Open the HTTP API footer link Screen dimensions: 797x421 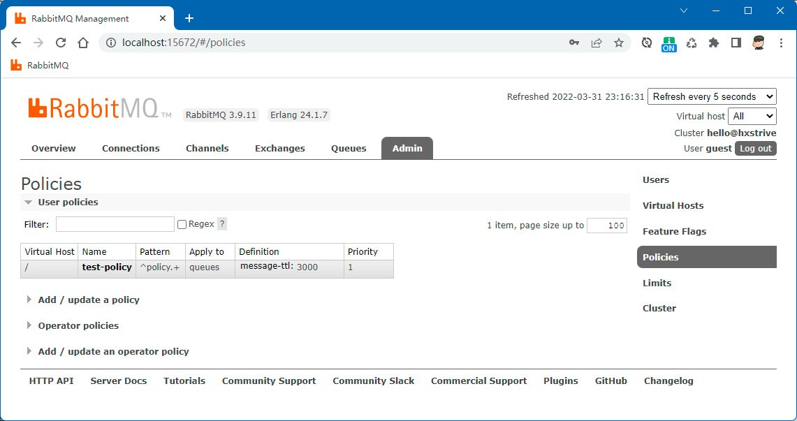click(x=51, y=381)
